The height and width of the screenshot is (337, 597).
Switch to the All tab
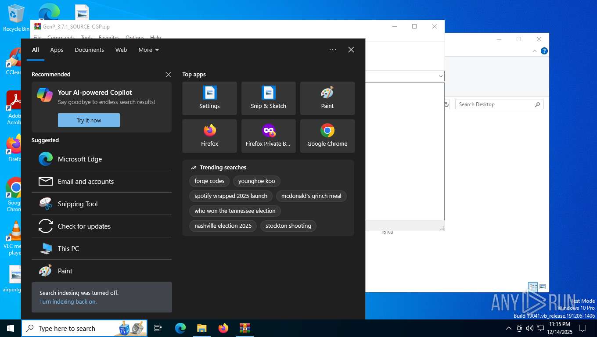point(36,50)
